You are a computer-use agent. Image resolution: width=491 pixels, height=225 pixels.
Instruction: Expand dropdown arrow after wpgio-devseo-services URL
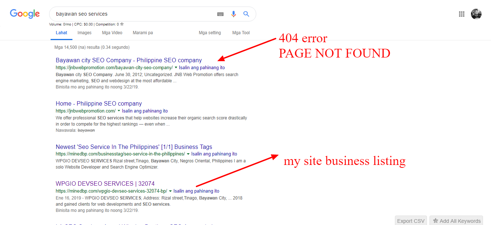pos(170,191)
